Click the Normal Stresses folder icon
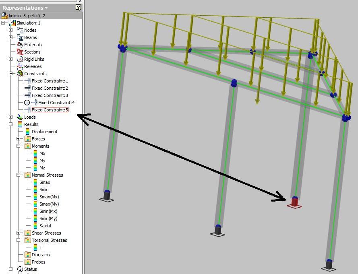The width and height of the screenshot is (358, 274). [x=28, y=175]
